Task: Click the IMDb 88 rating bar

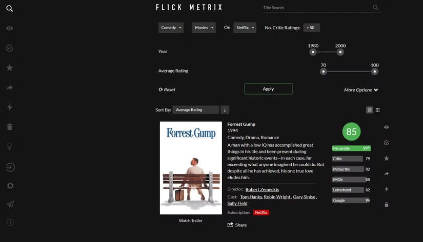Action: (x=351, y=180)
